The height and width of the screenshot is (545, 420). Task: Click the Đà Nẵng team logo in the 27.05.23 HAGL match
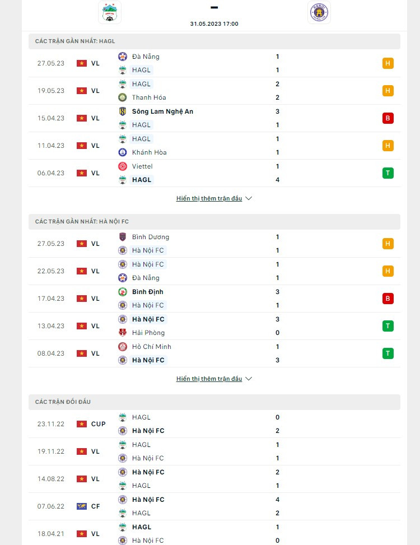point(123,57)
